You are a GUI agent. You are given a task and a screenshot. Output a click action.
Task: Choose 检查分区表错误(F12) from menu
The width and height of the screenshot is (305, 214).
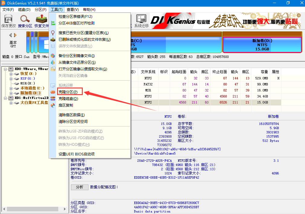[75, 17]
